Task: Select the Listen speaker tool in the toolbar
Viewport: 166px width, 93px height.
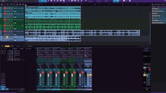Action: click(64, 1)
